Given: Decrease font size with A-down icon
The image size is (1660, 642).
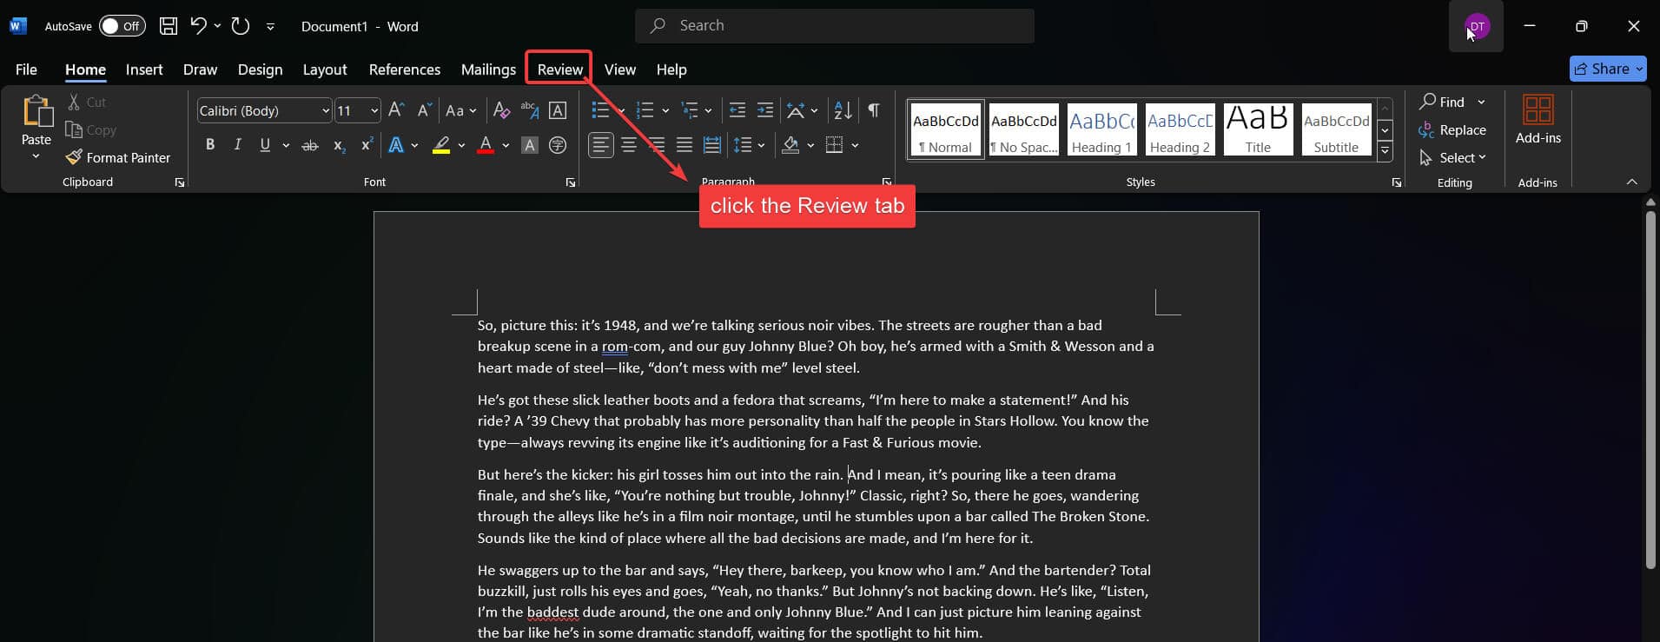Looking at the screenshot, I should point(424,110).
